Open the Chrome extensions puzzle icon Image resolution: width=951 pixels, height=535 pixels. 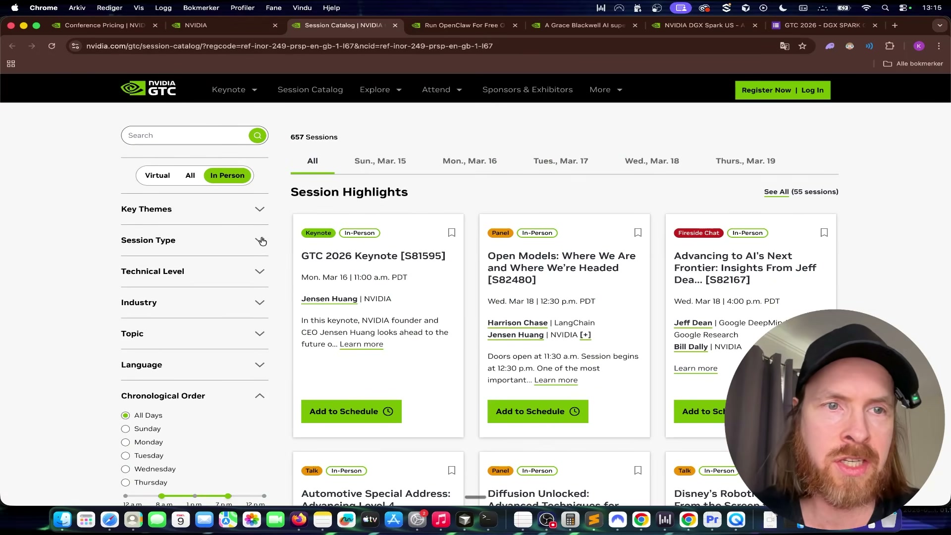point(890,46)
